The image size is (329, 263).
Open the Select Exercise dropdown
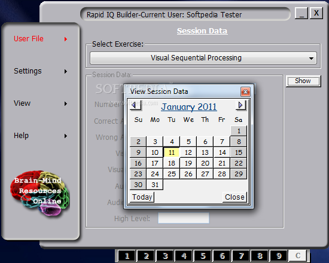203,58
